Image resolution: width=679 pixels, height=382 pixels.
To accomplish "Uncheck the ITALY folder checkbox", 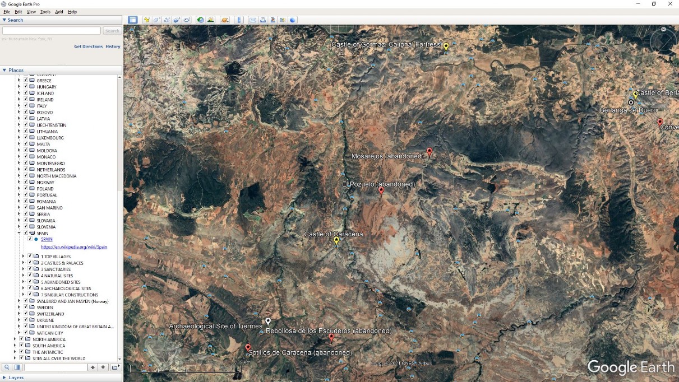I will (26, 106).
